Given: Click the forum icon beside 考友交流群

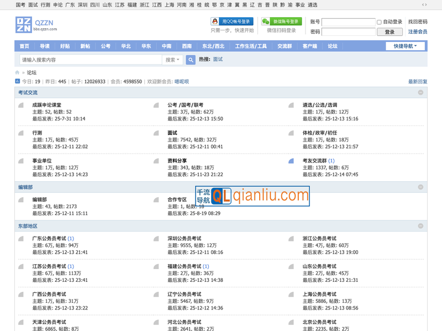Looking at the screenshot, I should (x=291, y=161).
